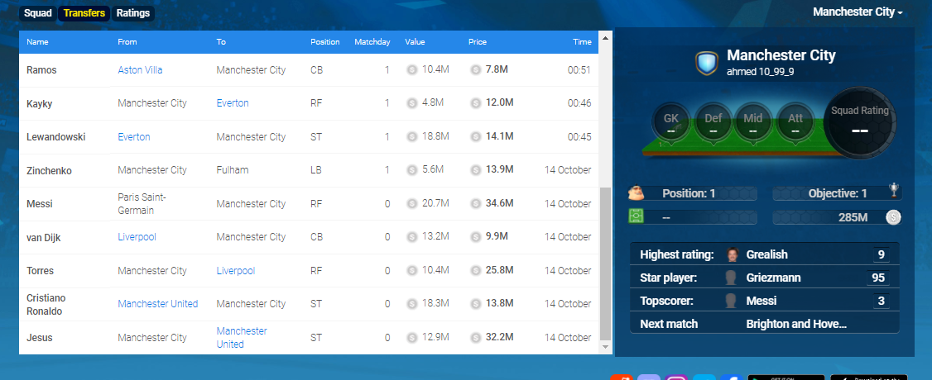Click price coin icon in Ramos row

(x=475, y=70)
